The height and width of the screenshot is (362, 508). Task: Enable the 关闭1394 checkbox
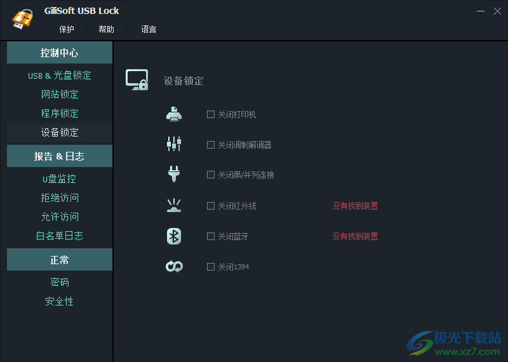pyautogui.click(x=211, y=267)
